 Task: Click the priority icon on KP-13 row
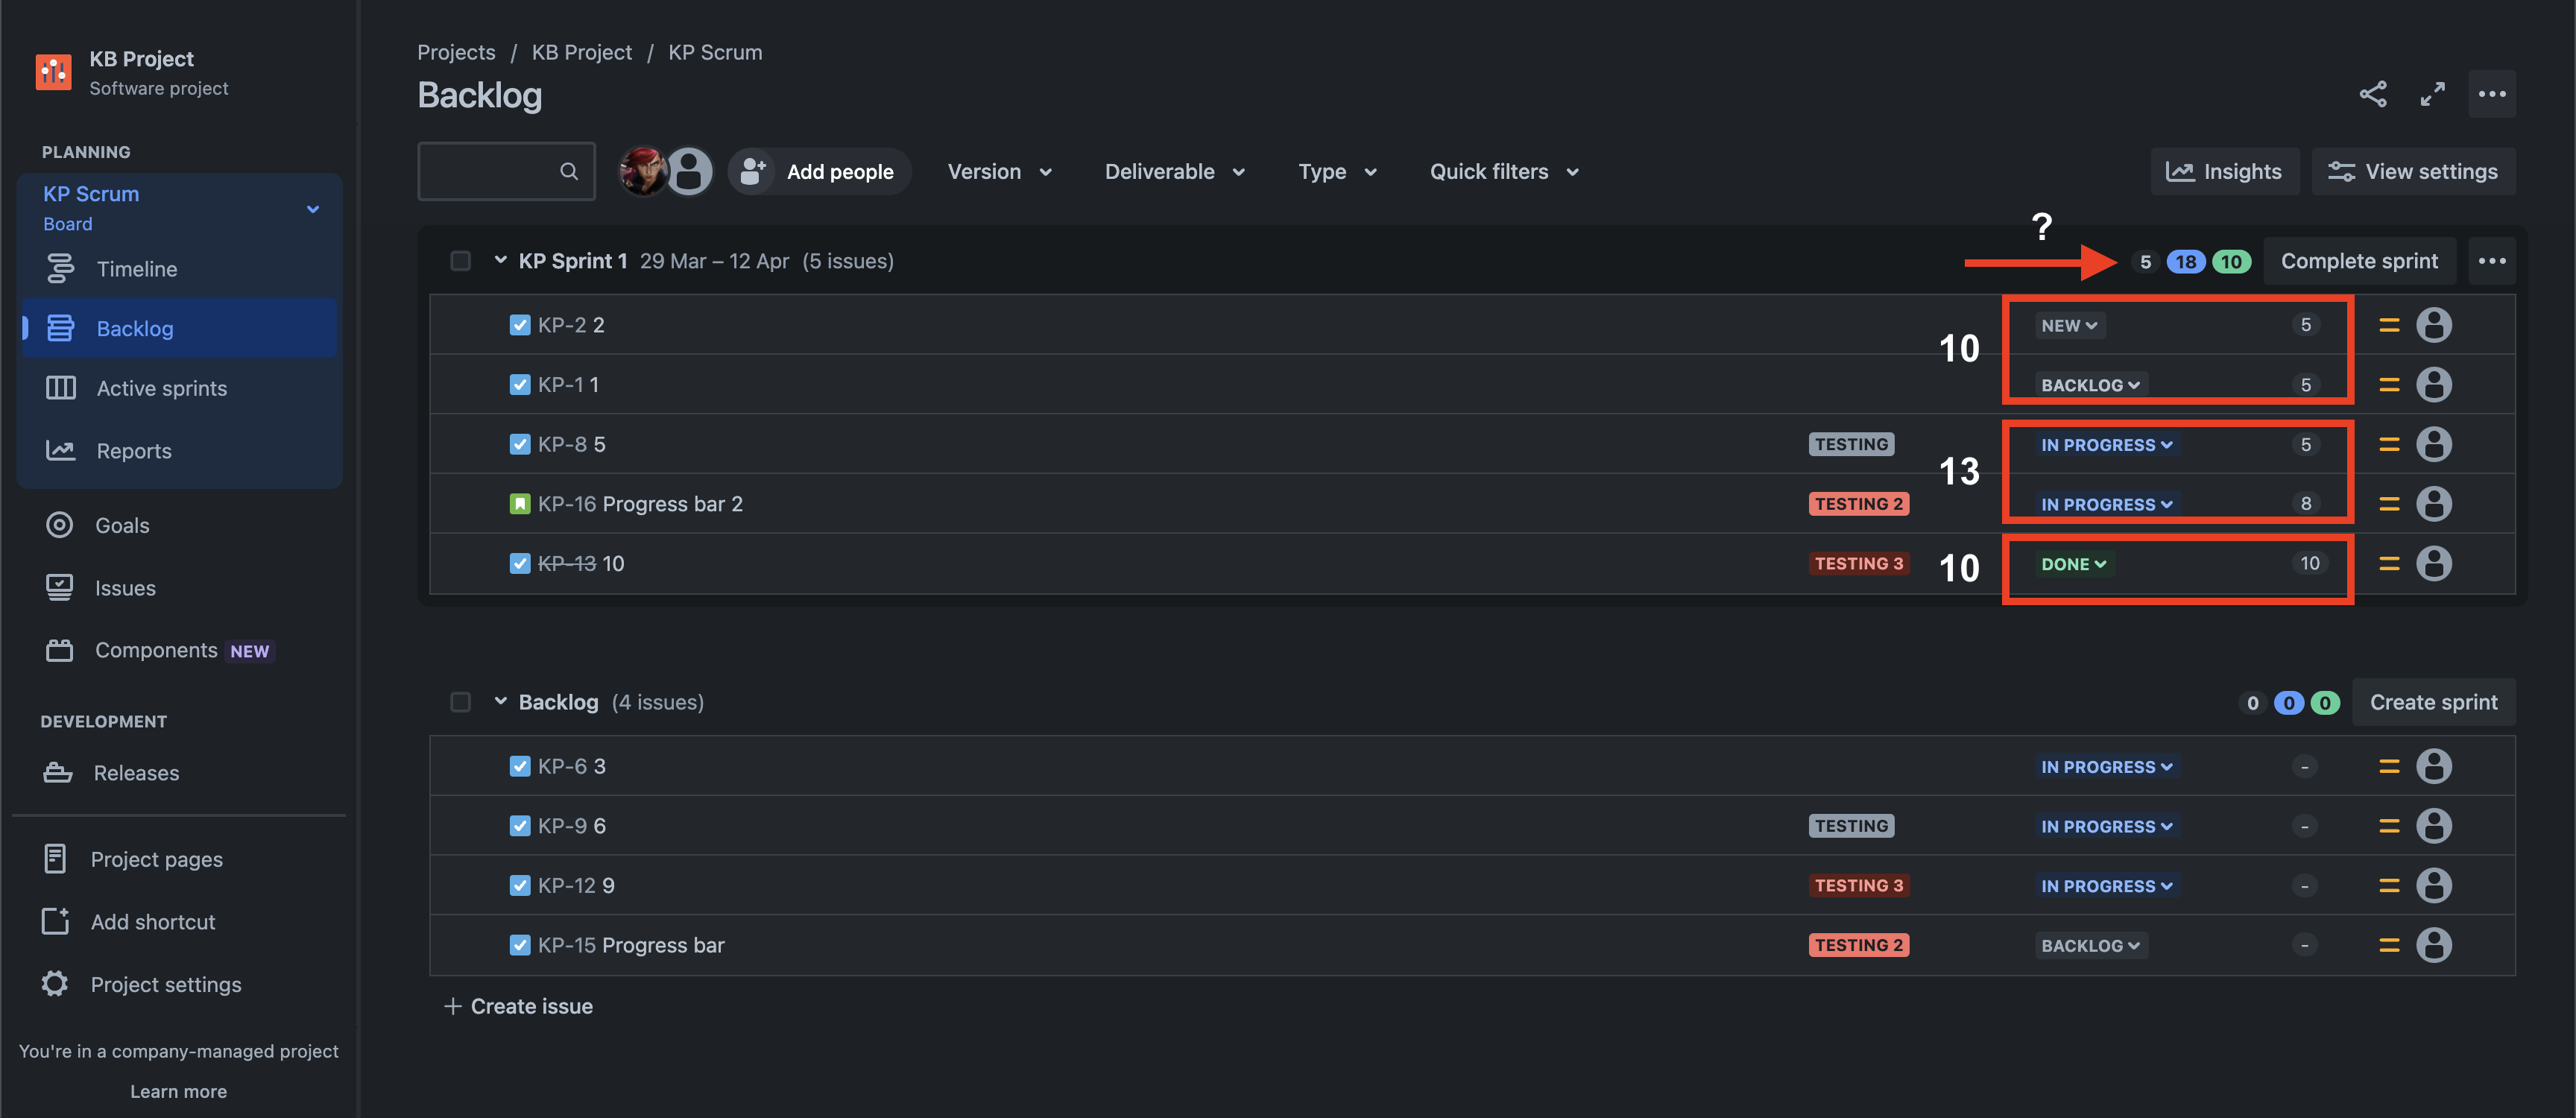[x=2389, y=564]
